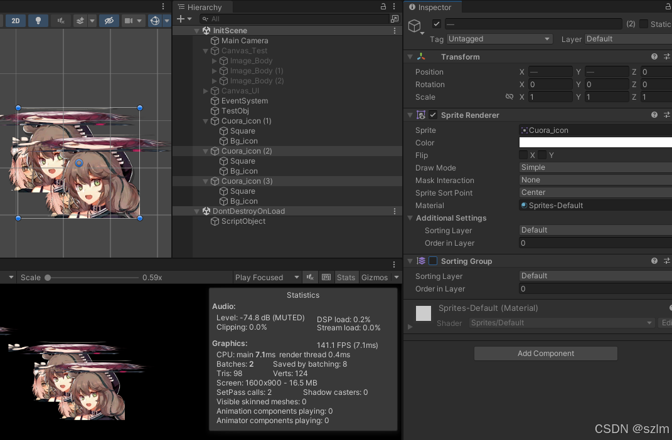Collapse the Cuora_icon (1) foldout
672x440 pixels.
coord(205,121)
